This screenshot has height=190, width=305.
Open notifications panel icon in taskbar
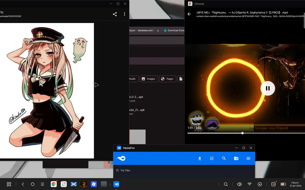point(273,184)
